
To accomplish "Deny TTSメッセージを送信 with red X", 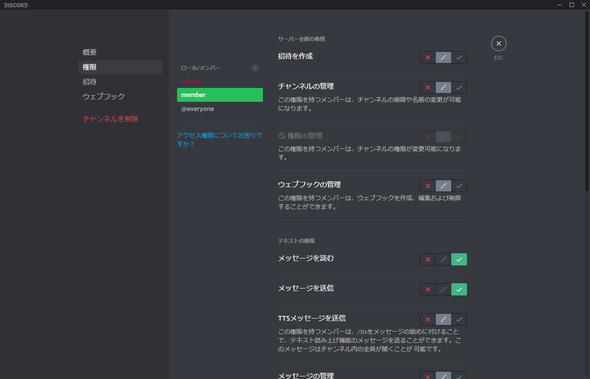I will [428, 319].
